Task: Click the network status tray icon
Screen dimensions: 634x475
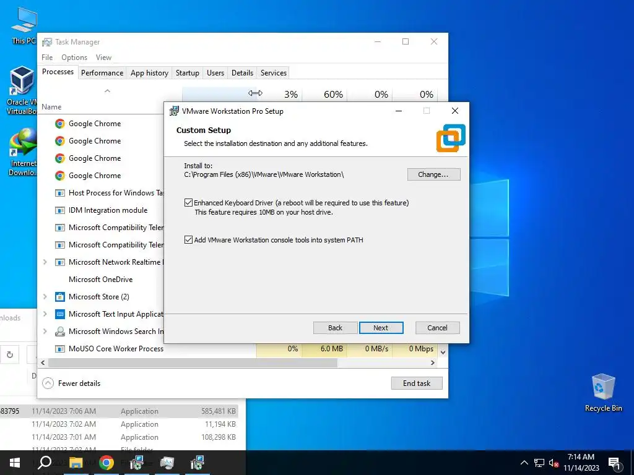Action: coord(539,463)
